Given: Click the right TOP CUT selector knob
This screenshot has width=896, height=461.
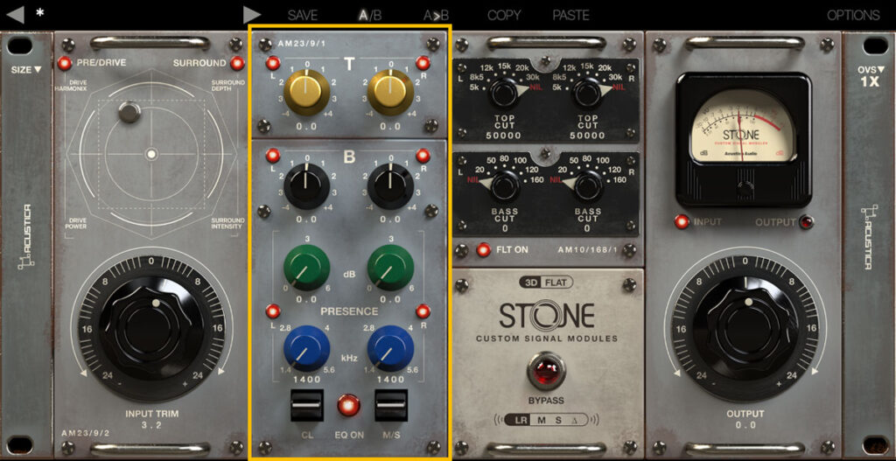Looking at the screenshot, I should 588,93.
